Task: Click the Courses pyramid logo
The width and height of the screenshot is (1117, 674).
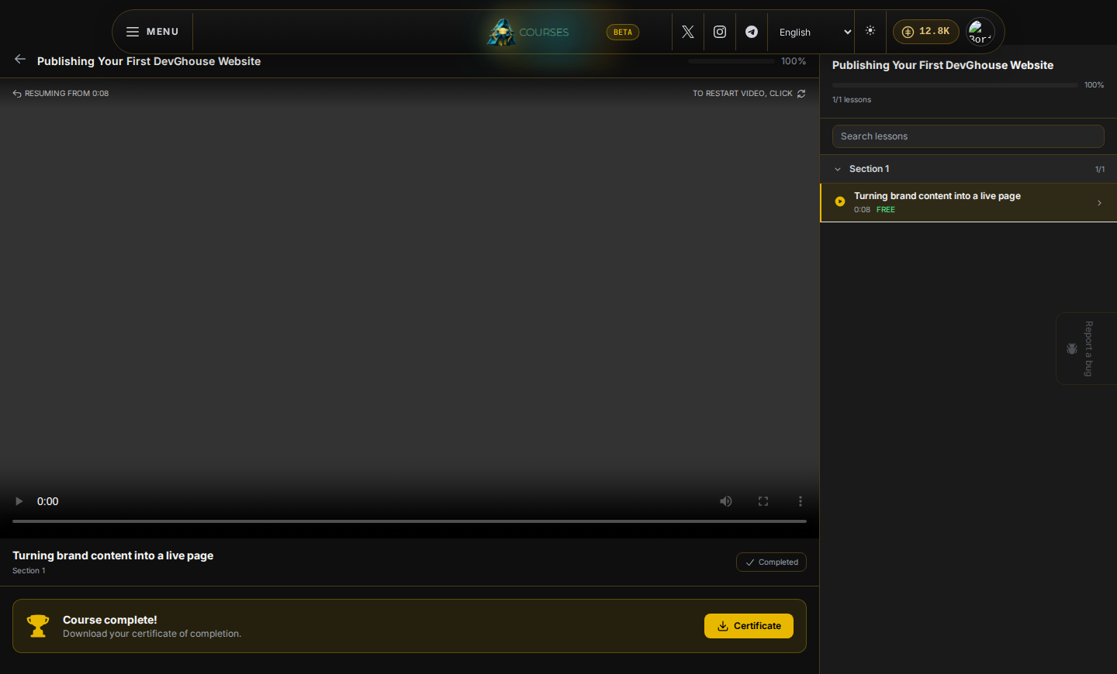Action: pos(501,32)
